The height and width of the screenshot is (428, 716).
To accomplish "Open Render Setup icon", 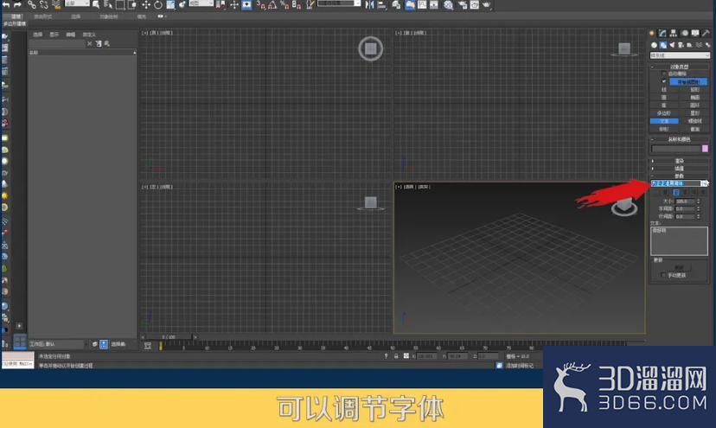I will click(463, 4).
